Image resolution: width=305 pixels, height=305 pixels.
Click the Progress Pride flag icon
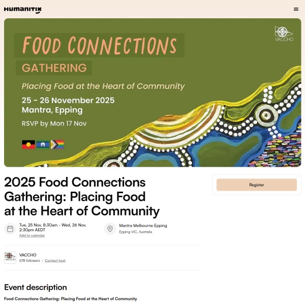click(x=57, y=144)
